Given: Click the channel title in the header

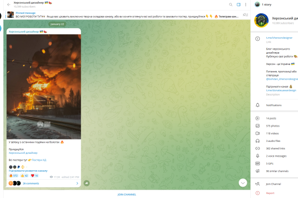Looking at the screenshot, I should coord(33,3).
